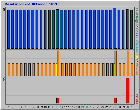The width and height of the screenshot is (140, 110).
Task: Click the green day 5 axis label
Action: (25, 107)
